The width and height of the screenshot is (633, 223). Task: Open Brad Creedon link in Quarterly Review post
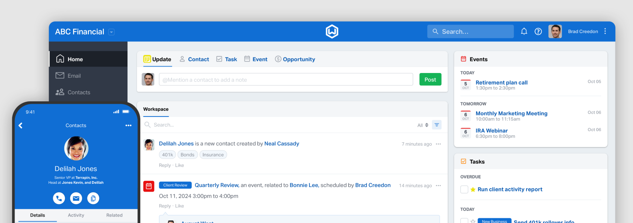click(x=373, y=185)
